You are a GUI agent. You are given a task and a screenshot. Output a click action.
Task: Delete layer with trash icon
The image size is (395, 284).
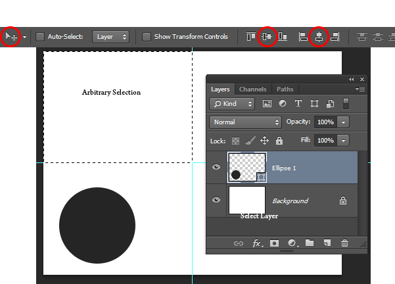click(344, 243)
